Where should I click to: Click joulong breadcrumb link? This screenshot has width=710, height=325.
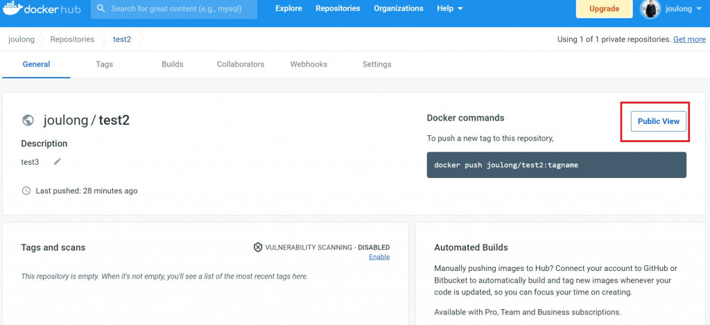tap(21, 39)
